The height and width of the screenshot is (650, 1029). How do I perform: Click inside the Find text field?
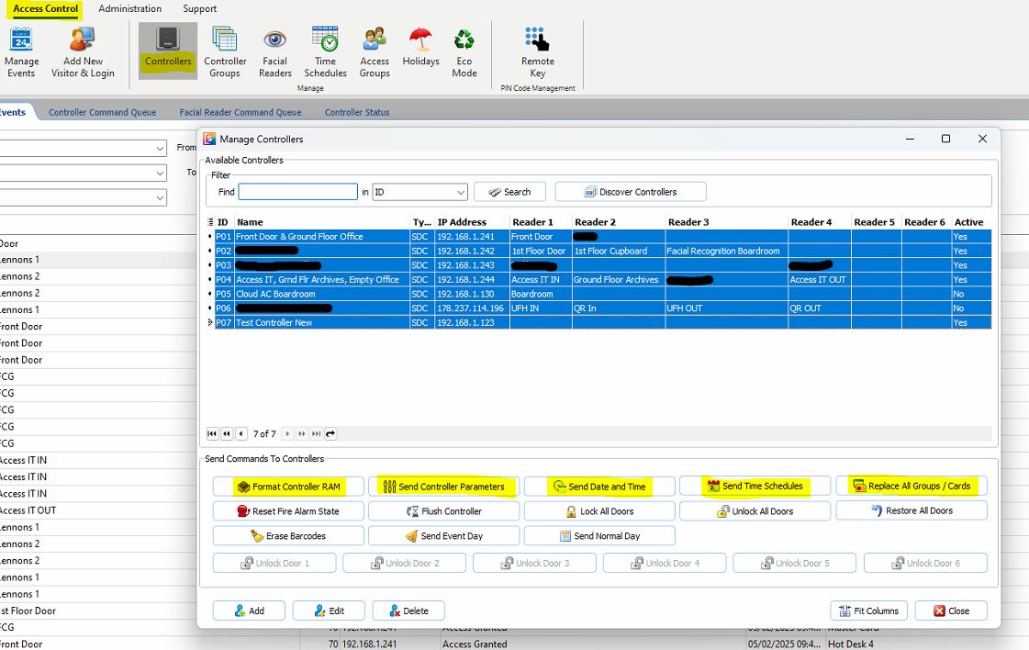coord(298,192)
